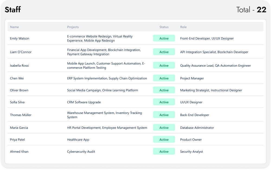Select the Cybersecurity Audit project
The width and height of the screenshot is (271, 170).
pyautogui.click(x=81, y=151)
